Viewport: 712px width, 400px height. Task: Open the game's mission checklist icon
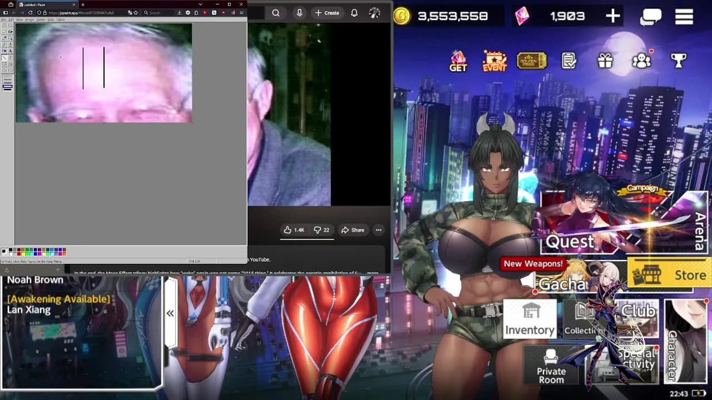[569, 61]
